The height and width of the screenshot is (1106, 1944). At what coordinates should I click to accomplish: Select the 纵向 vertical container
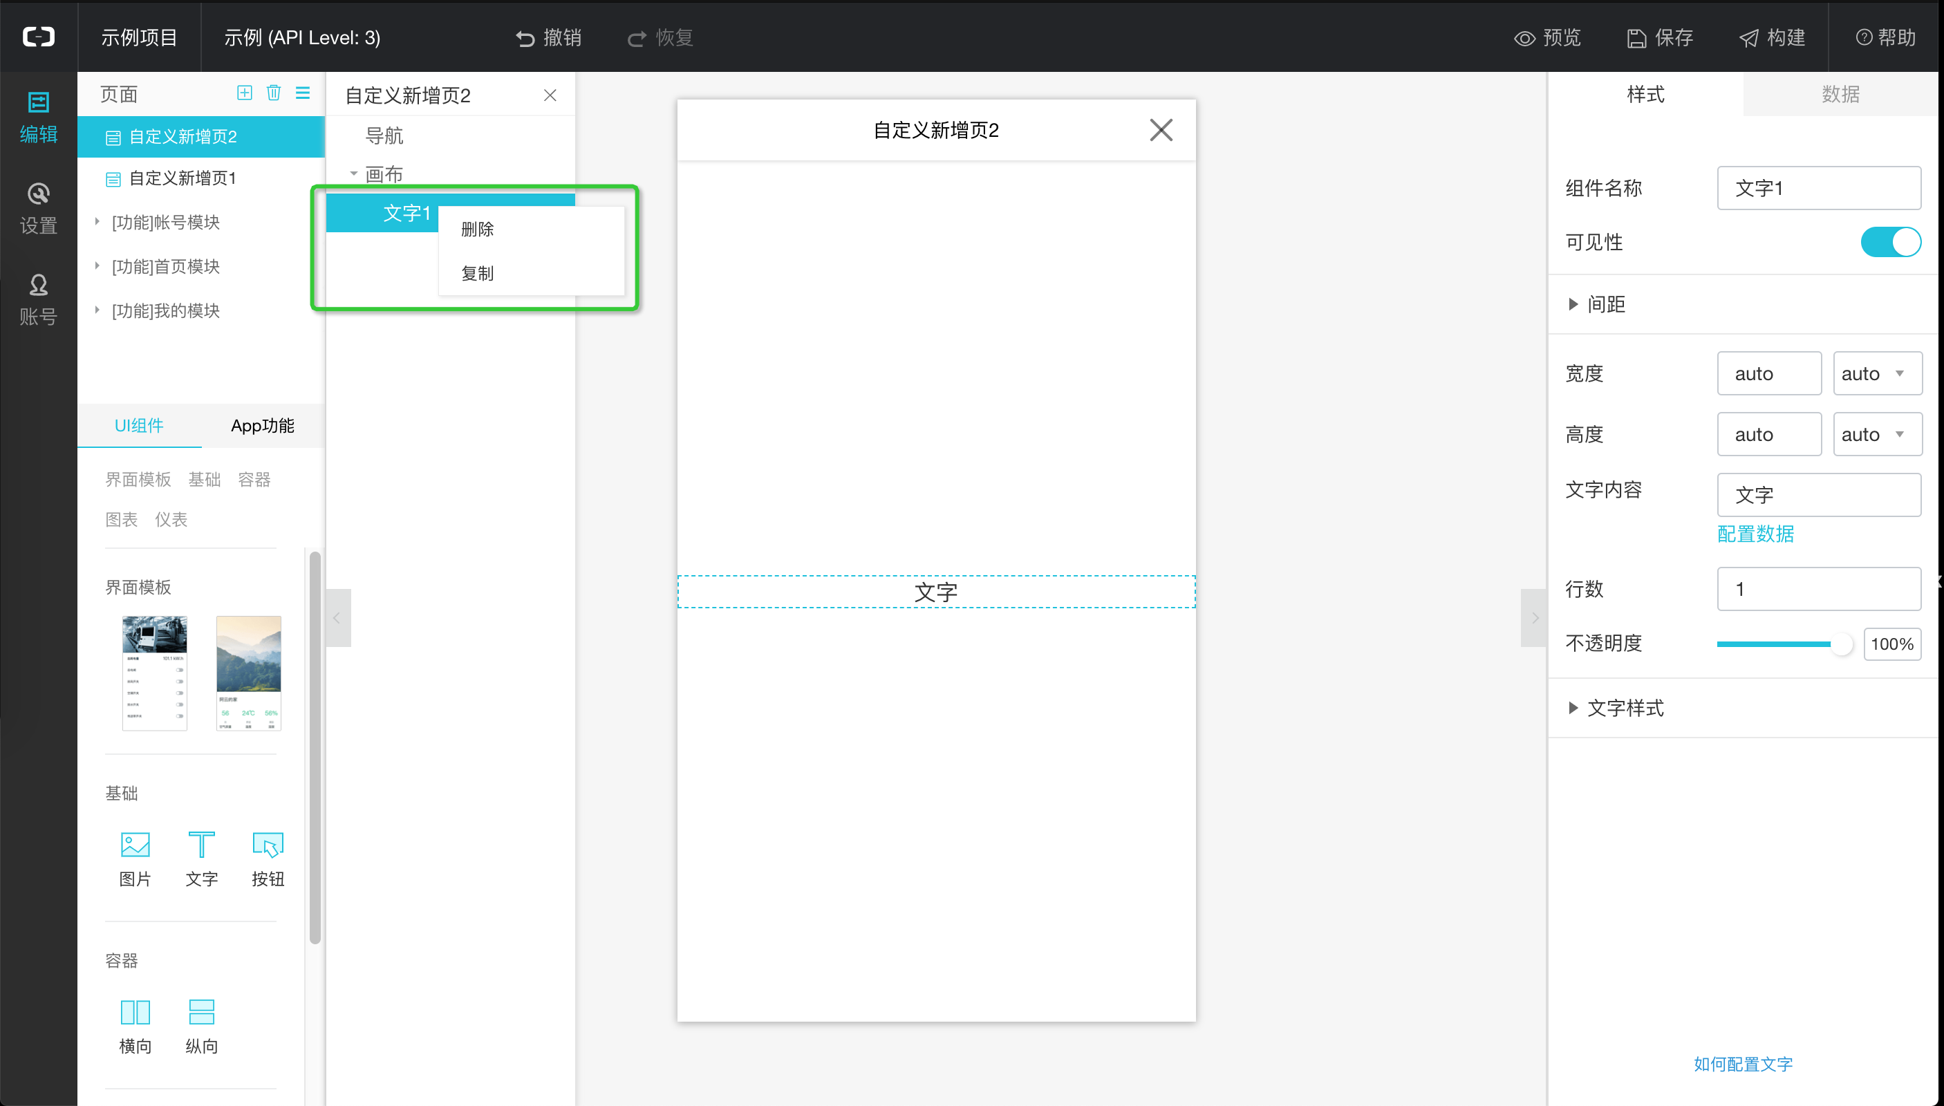pos(201,1028)
